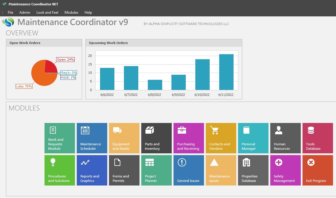Launch the Project Planner
Screen dimensions: 336x198
tap(156, 170)
